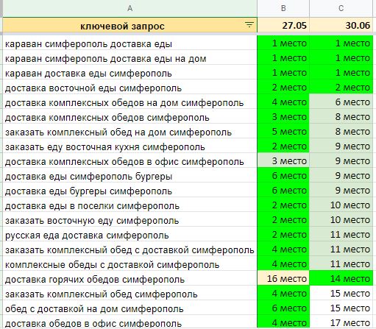Select cell доставка еды симферополь бургеры
The height and width of the screenshot is (329, 376).
pyautogui.click(x=130, y=176)
